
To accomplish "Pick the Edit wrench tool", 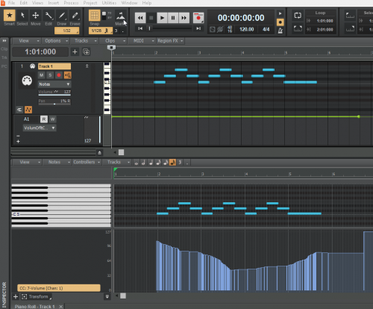I will (48, 16).
